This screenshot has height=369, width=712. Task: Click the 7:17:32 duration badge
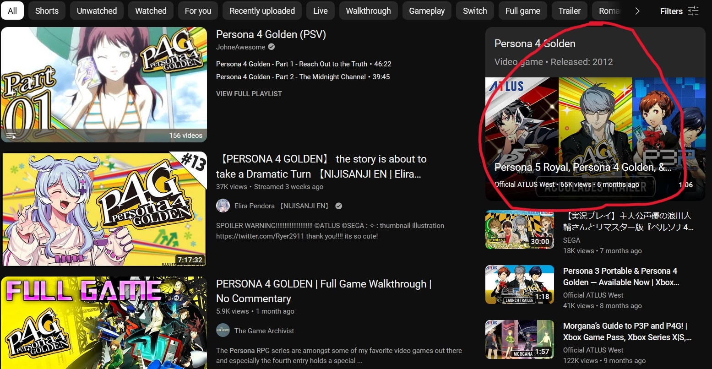coord(190,260)
